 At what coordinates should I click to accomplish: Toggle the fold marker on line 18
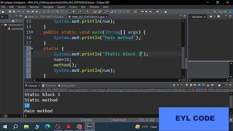point(32,48)
